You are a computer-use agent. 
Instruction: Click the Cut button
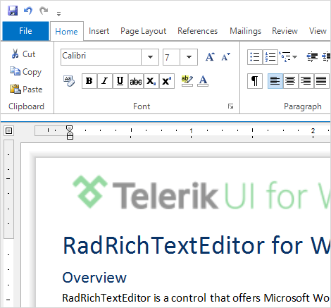click(x=23, y=54)
